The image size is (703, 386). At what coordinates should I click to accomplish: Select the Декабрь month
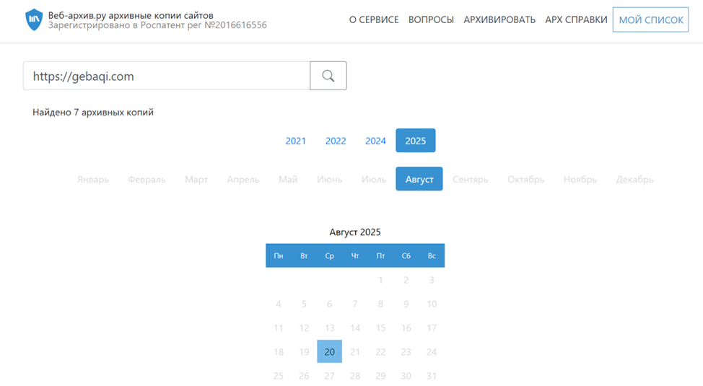pyautogui.click(x=634, y=179)
